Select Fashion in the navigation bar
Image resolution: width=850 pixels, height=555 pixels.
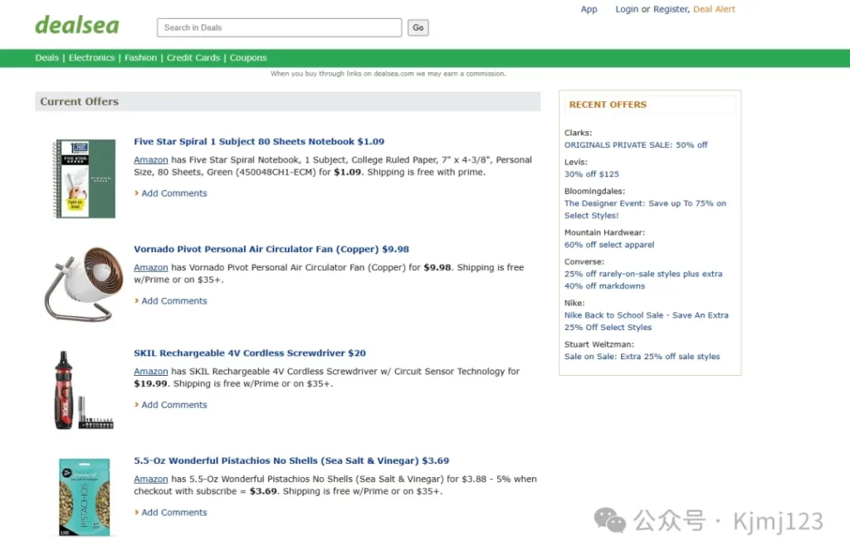(140, 58)
